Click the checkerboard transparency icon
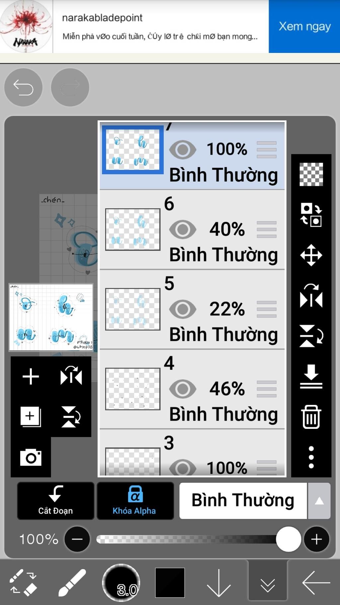This screenshot has width=340, height=605. [311, 174]
